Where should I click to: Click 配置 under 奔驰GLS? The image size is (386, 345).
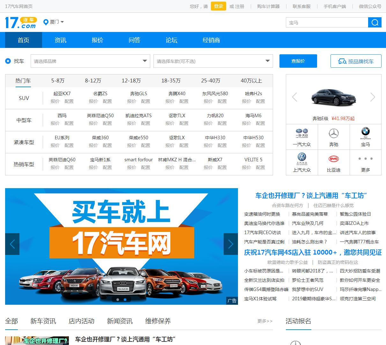[x=145, y=101]
